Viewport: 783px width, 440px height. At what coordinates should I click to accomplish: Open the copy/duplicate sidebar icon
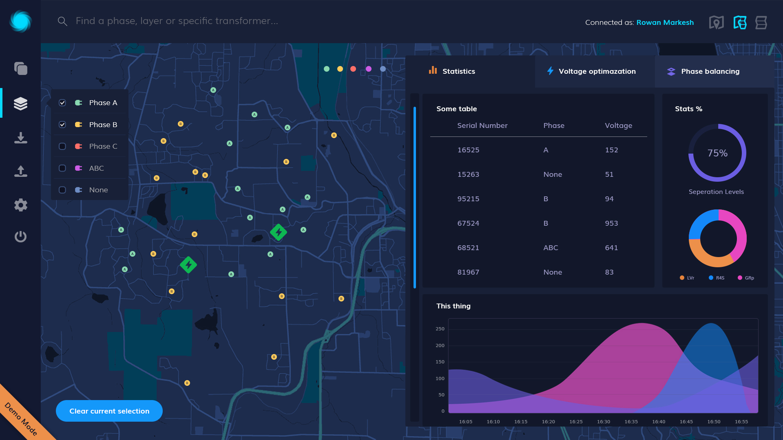coord(20,68)
